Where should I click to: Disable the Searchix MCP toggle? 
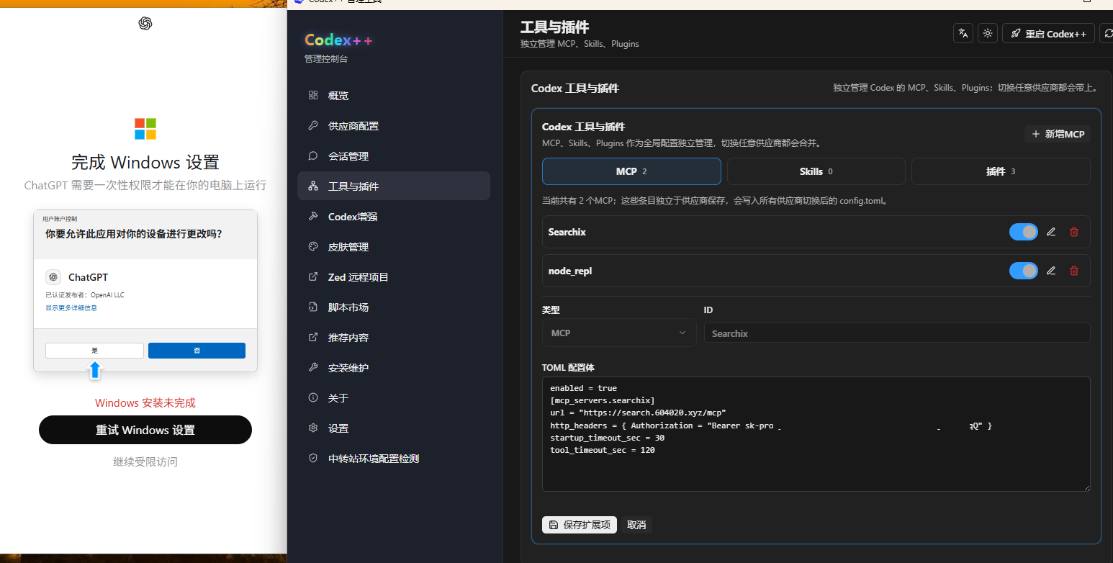[x=1023, y=232]
